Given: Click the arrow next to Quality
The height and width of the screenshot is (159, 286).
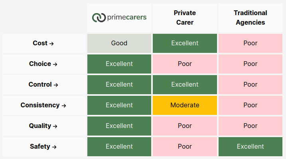Looking at the screenshot, I should pyautogui.click(x=55, y=126).
